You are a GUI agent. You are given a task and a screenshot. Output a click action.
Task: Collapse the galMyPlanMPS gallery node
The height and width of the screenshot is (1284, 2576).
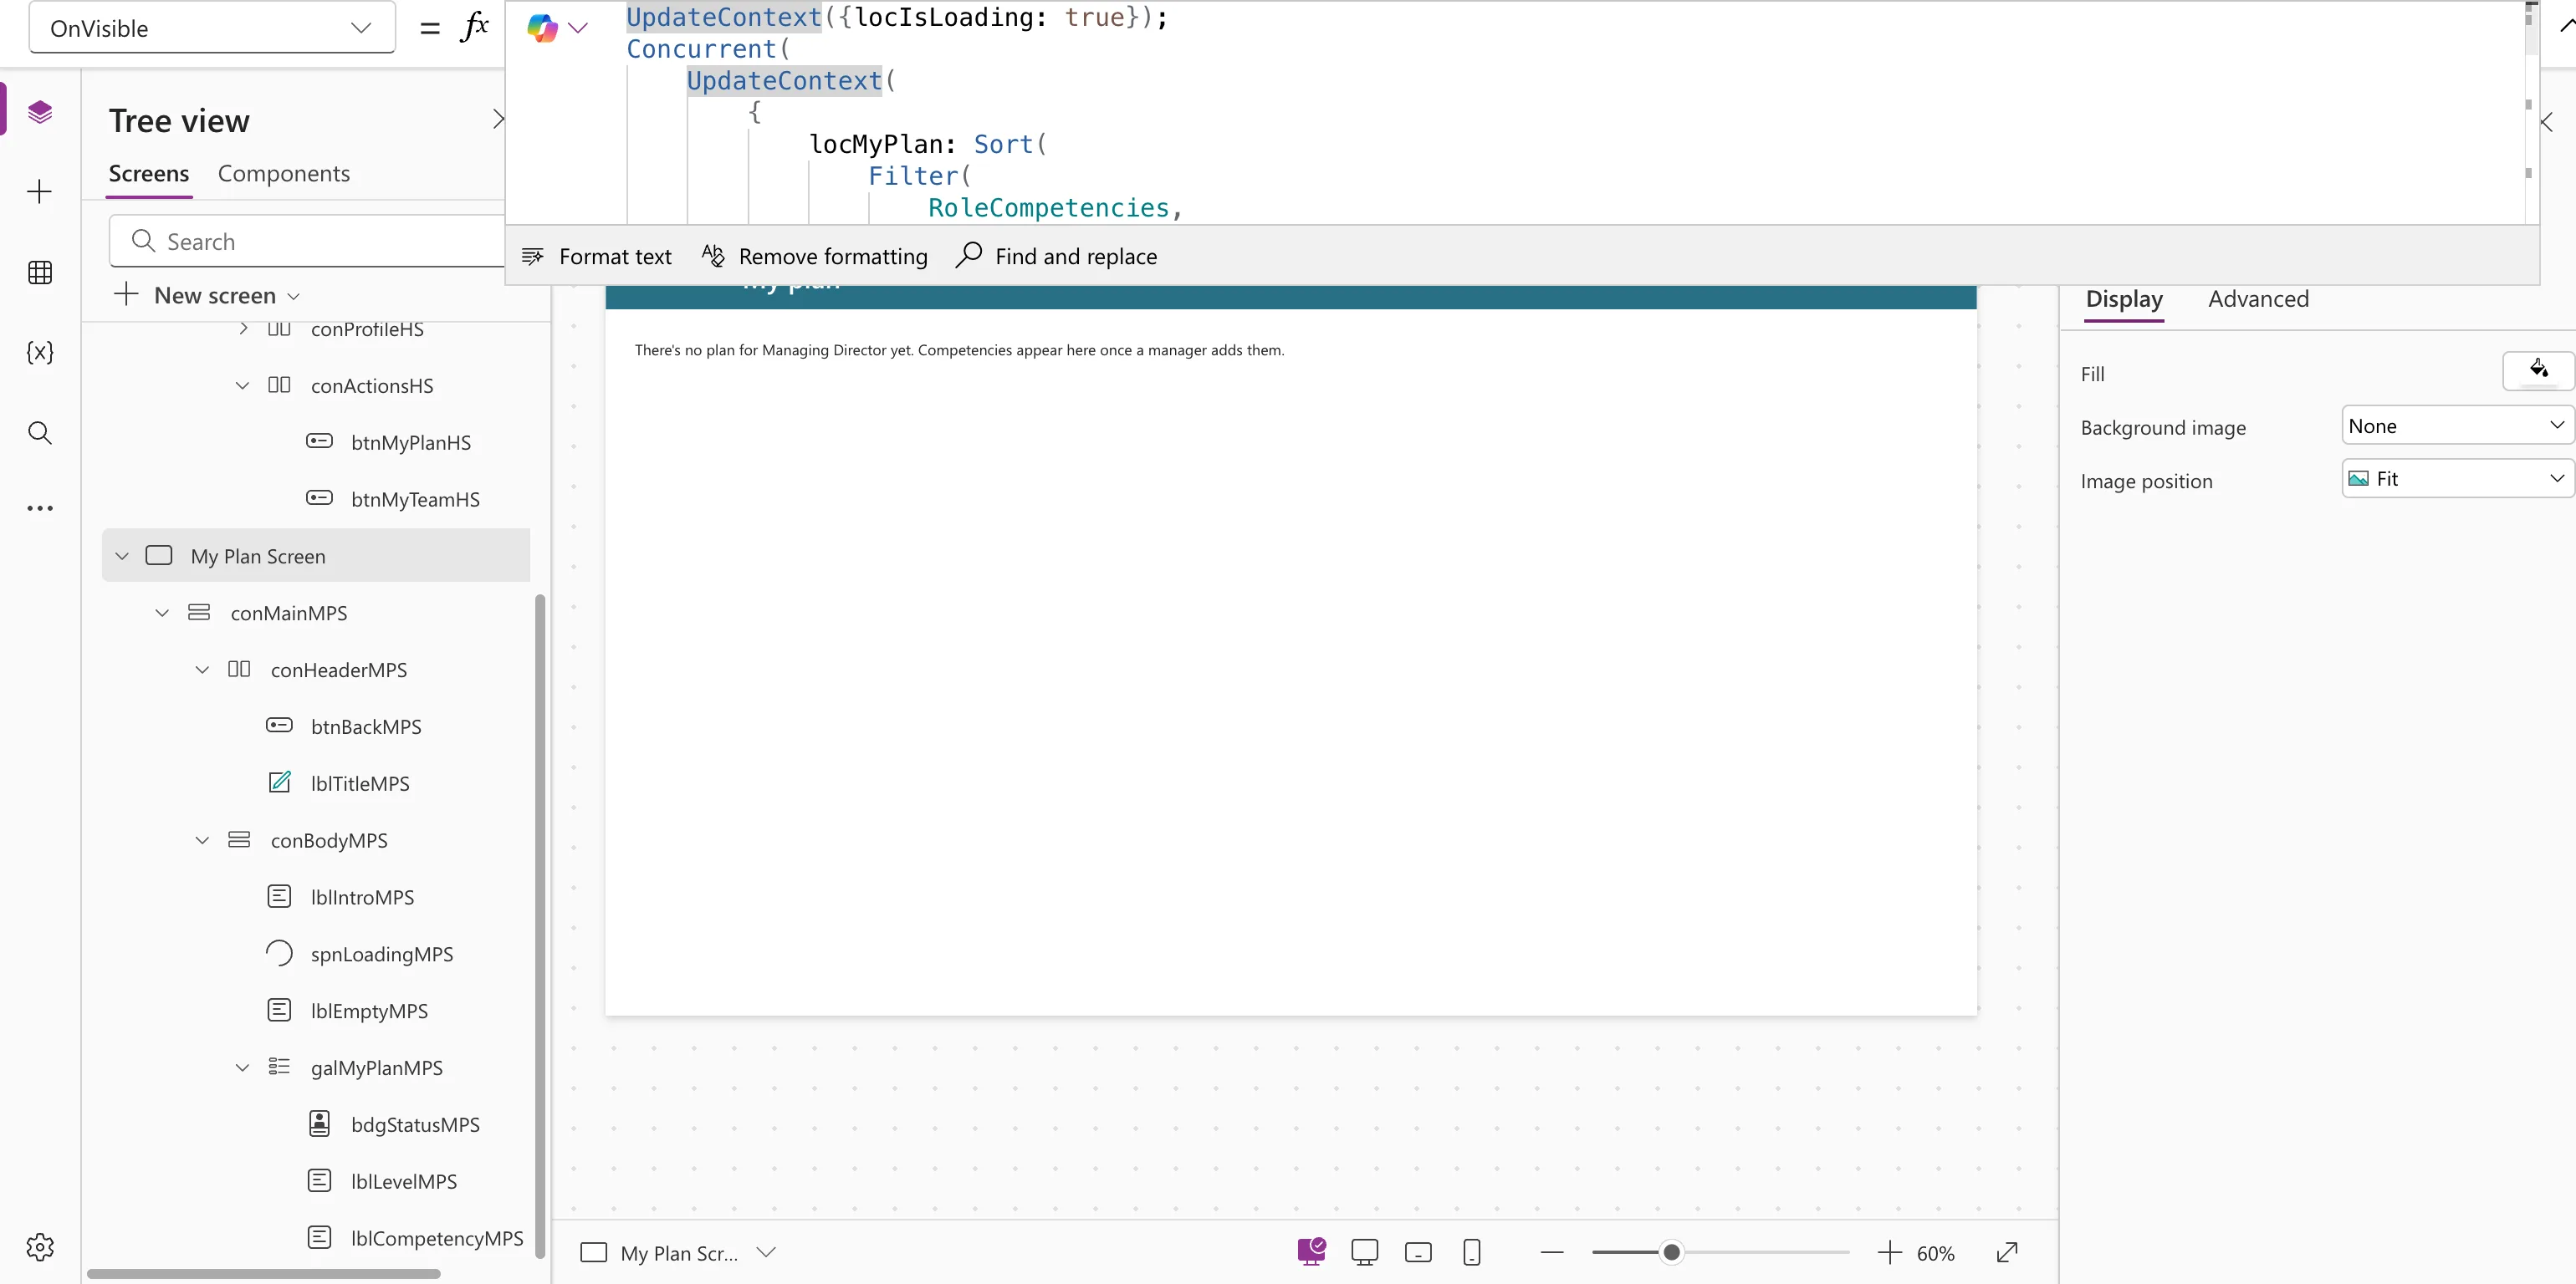pyautogui.click(x=242, y=1067)
